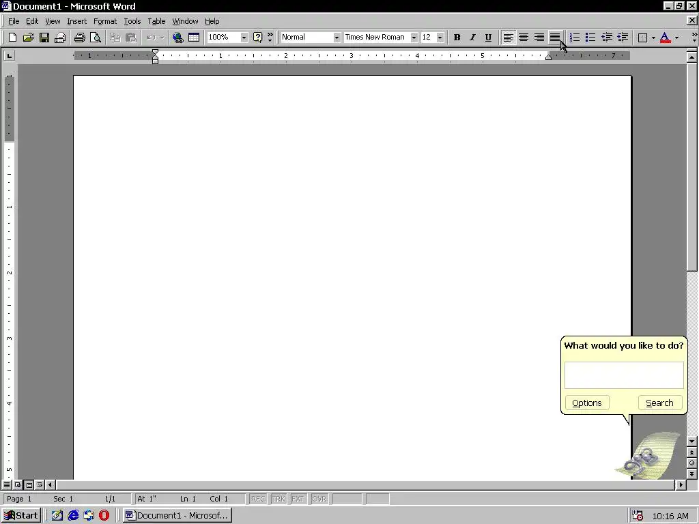699x524 pixels.
Task: Insert a hyperlink with the globe icon
Action: pyautogui.click(x=178, y=38)
